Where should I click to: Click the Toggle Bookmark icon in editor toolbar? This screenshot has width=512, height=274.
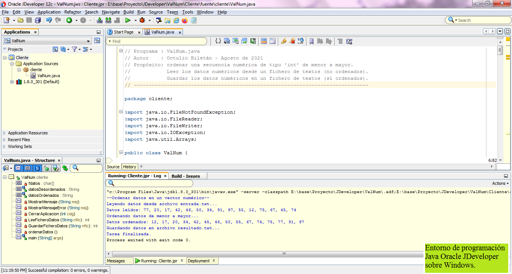[x=311, y=41]
